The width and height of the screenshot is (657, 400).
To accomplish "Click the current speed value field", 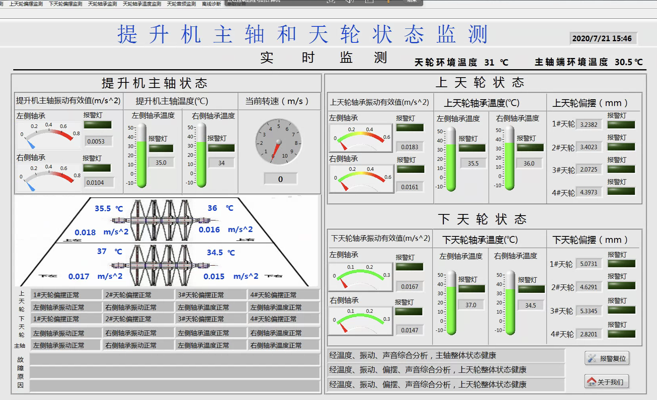I will click(x=280, y=179).
